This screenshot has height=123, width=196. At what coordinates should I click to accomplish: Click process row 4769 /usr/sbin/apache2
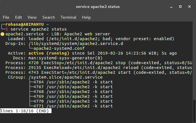tap(73, 96)
